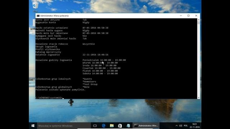230x129 pixels.
Task: Click the Poniedziałek 16:00:00 - 19:00:00 line
Action: 104,60
